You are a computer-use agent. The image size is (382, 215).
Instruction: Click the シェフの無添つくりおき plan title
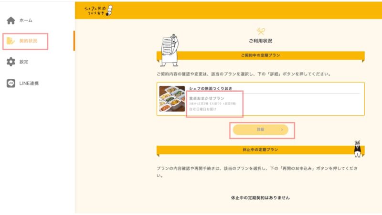tap(211, 88)
